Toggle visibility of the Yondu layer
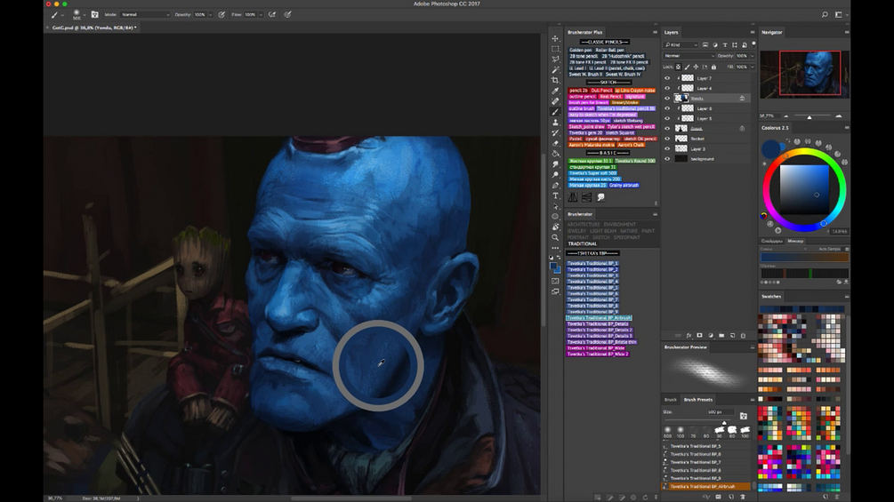This screenshot has width=894, height=502. 667,98
